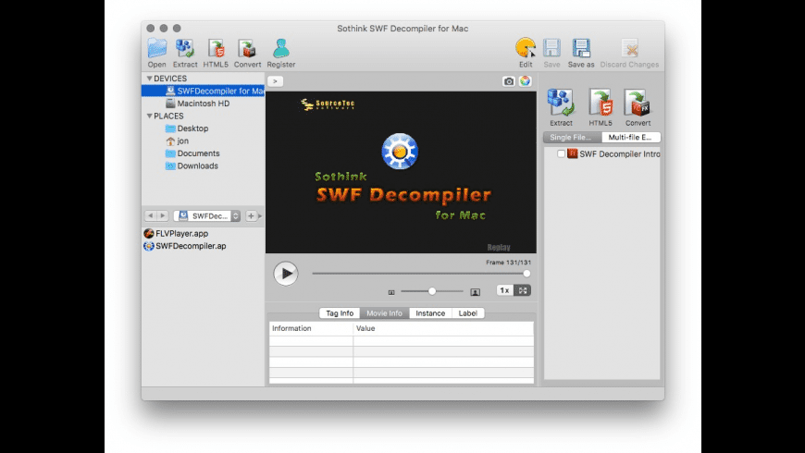Screen dimensions: 805x453
Task: Click the zoom slider handle
Action: tap(432, 291)
